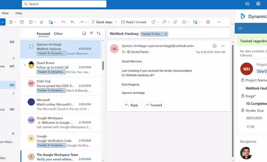The image size is (267, 162).
Task: Click the Spencer Armitage sender address
Action: point(158,46)
